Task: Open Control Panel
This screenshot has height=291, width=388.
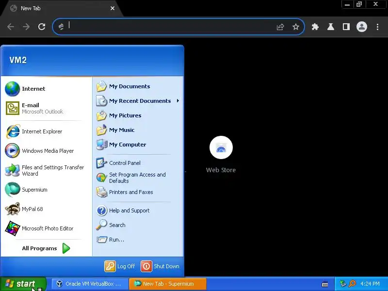Action: (138, 163)
